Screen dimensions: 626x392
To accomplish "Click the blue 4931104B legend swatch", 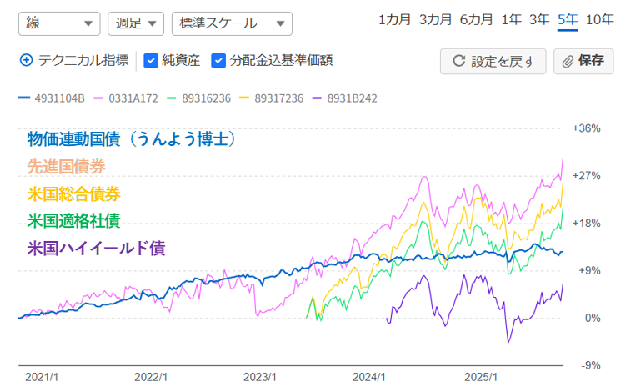I will click(24, 98).
